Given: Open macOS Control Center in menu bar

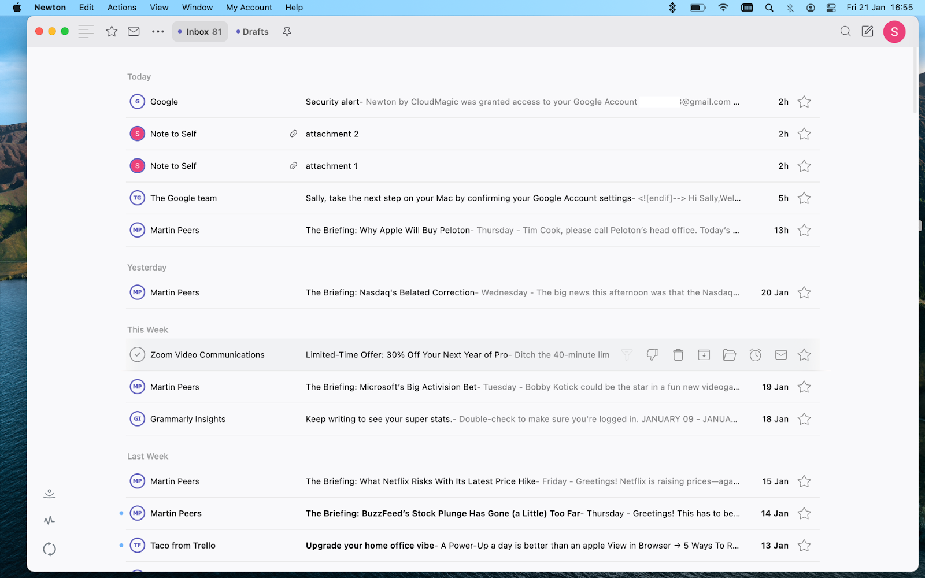Looking at the screenshot, I should (x=831, y=8).
